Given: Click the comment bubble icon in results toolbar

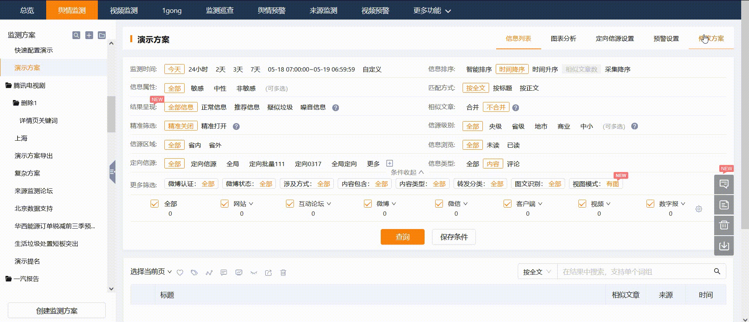Looking at the screenshot, I should tap(224, 272).
